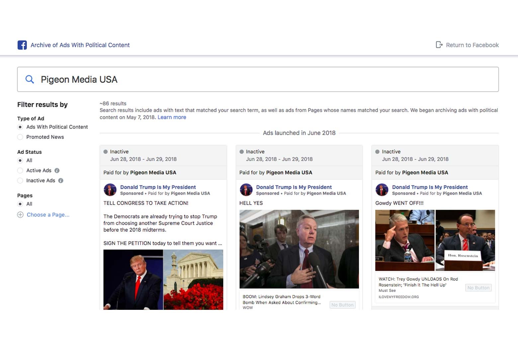Click 'Filter results by' heading
The image size is (518, 345).
point(43,104)
